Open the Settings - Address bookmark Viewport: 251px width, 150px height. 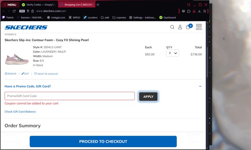pos(142,18)
